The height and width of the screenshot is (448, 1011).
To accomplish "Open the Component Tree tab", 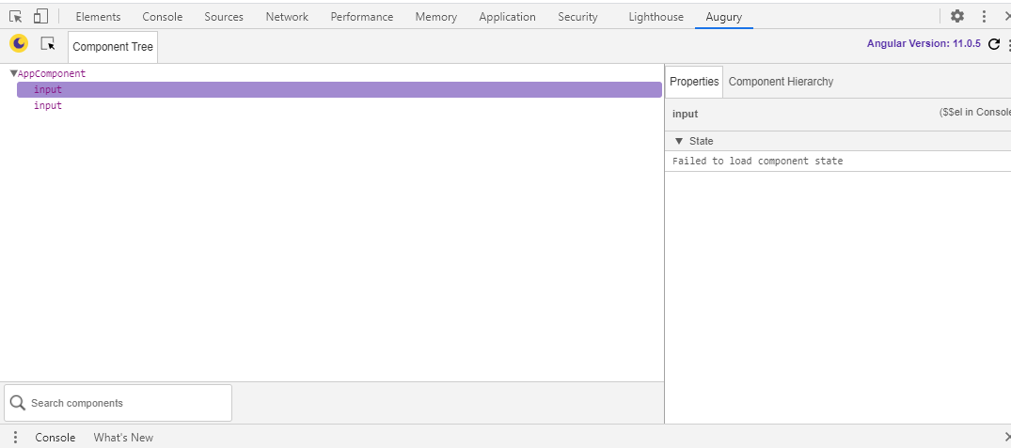I will pos(113,47).
